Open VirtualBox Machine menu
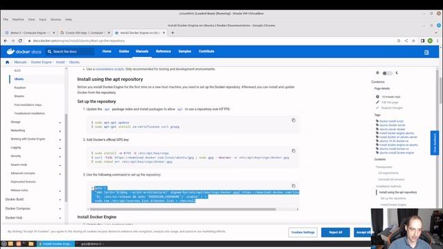This screenshot has width=443, height=249. [18, 19]
